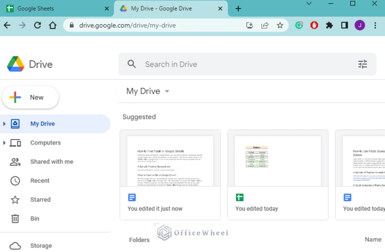Open Shared with me
The image size is (385, 252).
(51, 162)
